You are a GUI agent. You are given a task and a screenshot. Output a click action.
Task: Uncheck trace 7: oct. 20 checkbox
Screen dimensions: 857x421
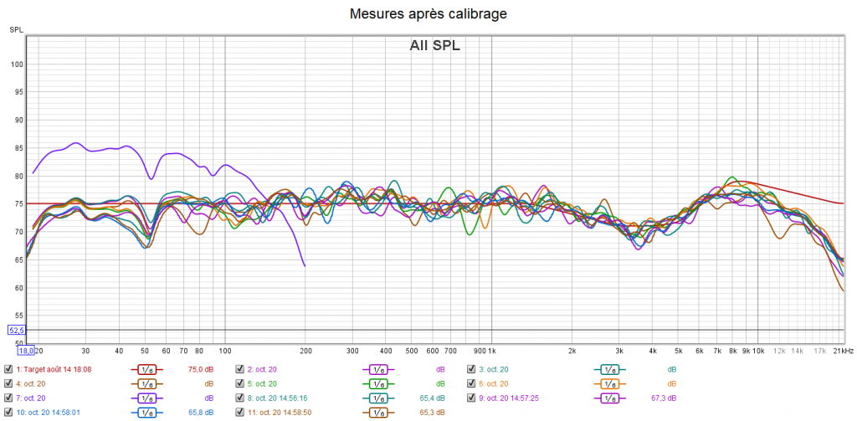coord(8,398)
